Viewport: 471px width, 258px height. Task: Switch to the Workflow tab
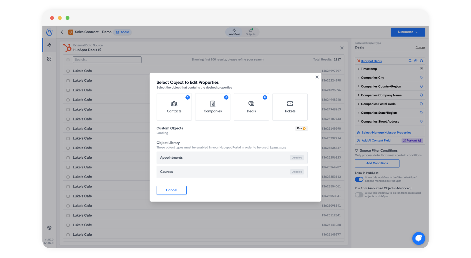click(x=234, y=32)
